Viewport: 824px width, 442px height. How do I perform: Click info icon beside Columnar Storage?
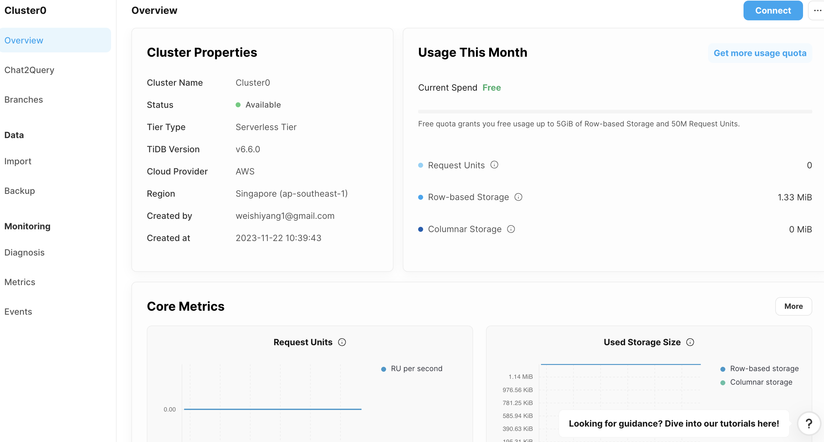click(x=511, y=229)
